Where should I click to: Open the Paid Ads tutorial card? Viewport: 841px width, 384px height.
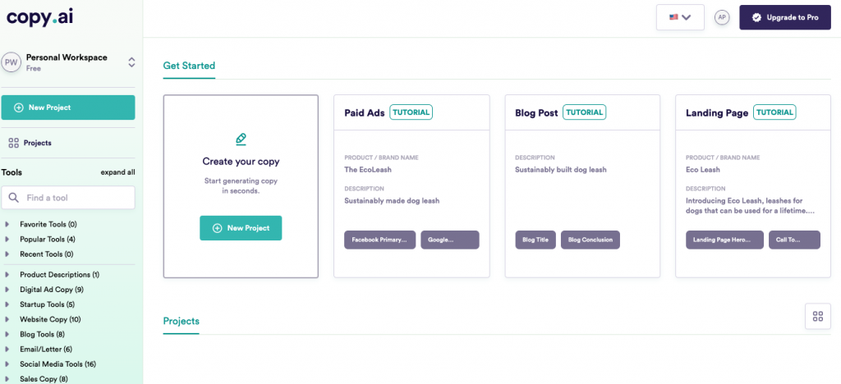click(411, 185)
